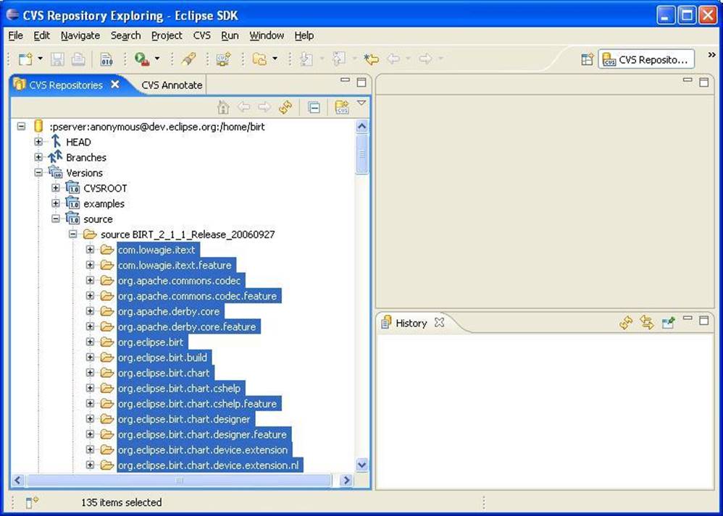Click the vertical scrollbar down arrow in tree
The width and height of the screenshot is (723, 516).
coord(361,465)
